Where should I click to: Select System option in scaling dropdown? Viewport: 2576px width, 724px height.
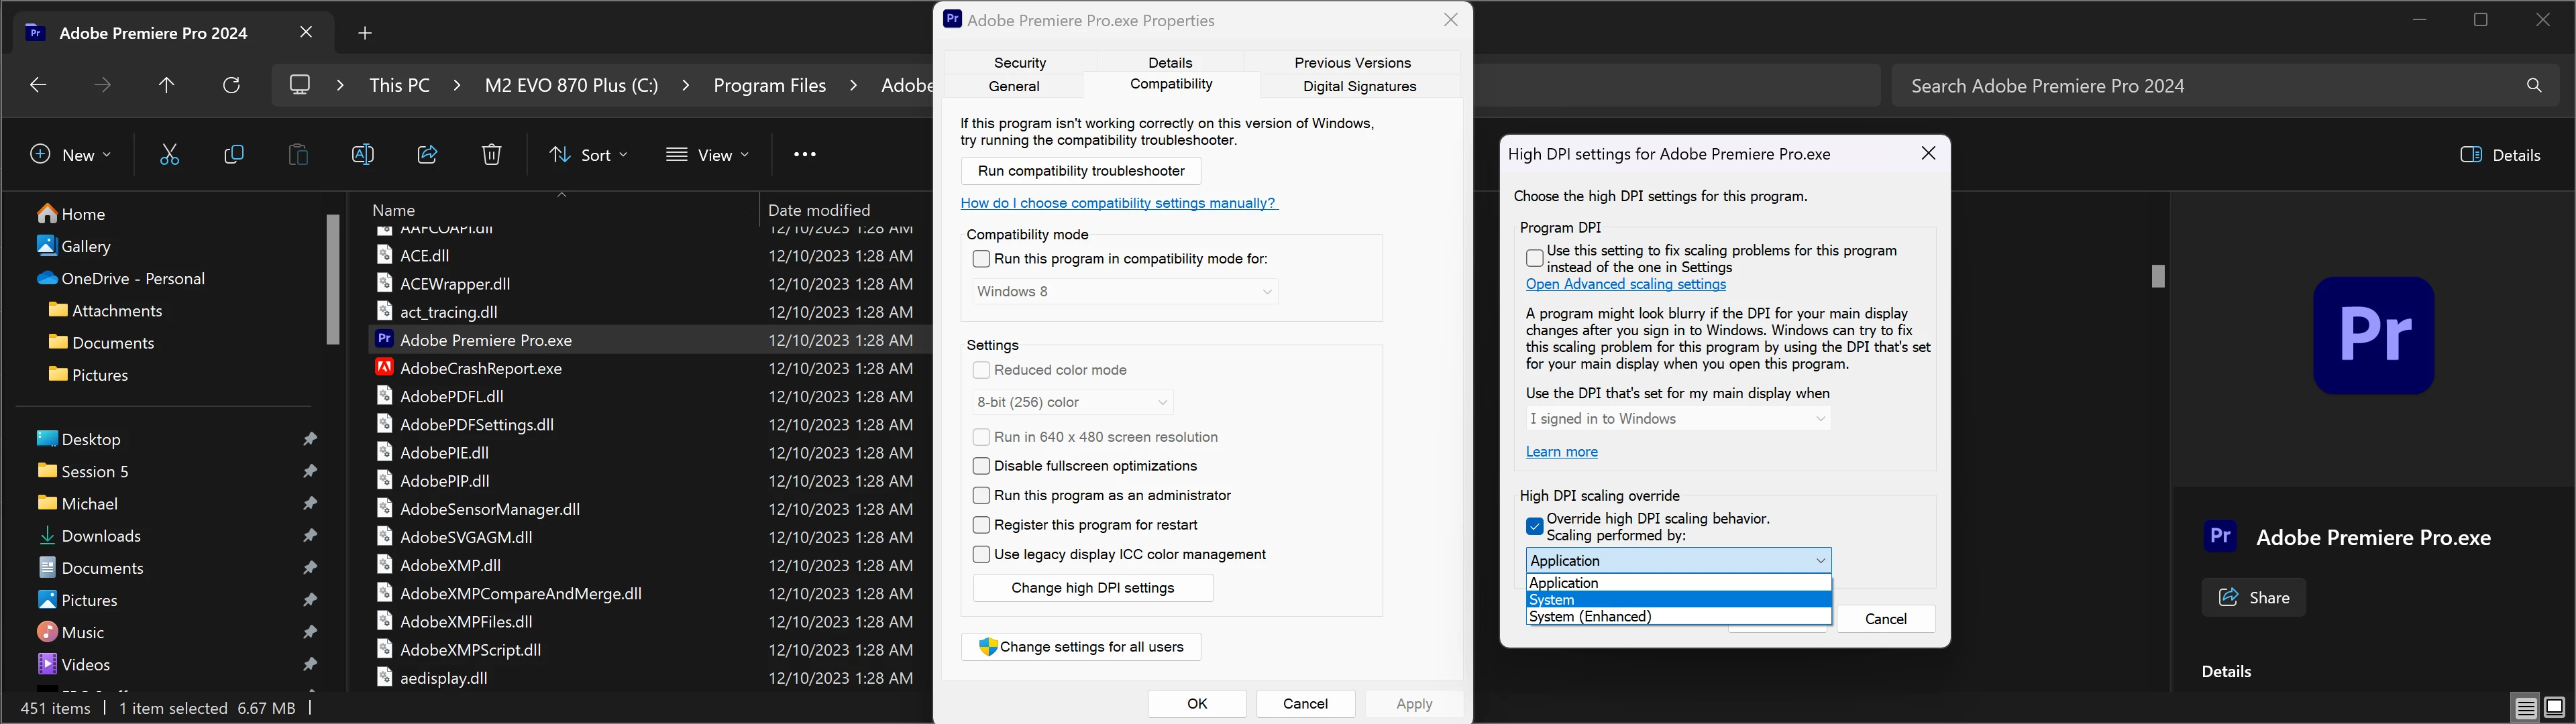[1678, 600]
